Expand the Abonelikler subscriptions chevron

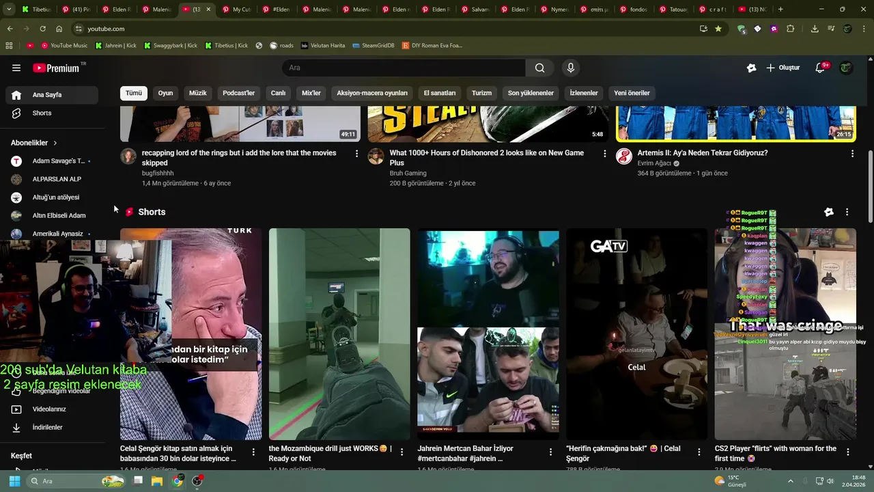[x=55, y=143]
